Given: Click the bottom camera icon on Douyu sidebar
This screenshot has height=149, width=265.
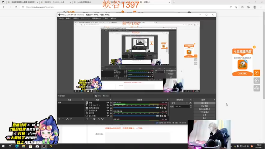Looking at the screenshot, I should [x=256, y=88].
